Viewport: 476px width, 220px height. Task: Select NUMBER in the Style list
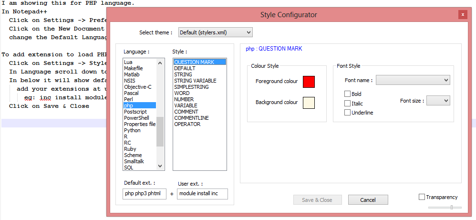pyautogui.click(x=200, y=99)
